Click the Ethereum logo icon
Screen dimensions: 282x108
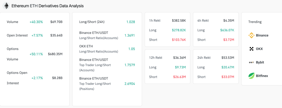pos(6,6)
